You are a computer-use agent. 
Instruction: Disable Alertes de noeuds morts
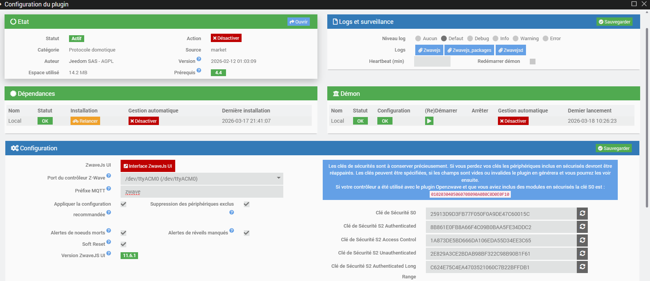click(x=123, y=233)
